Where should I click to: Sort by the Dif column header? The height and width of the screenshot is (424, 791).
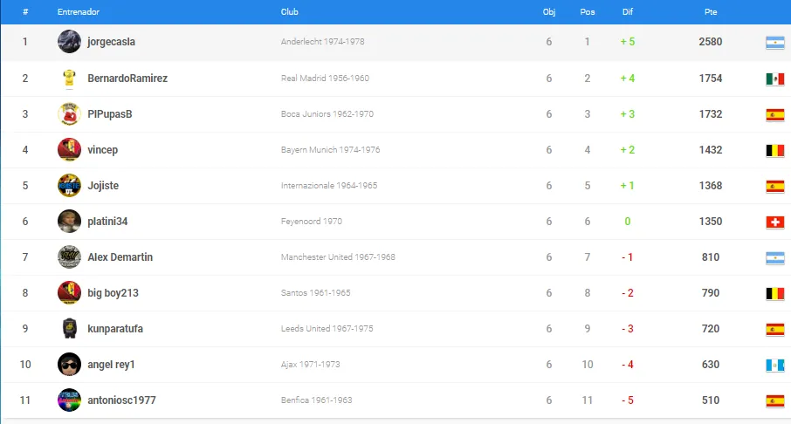click(628, 11)
